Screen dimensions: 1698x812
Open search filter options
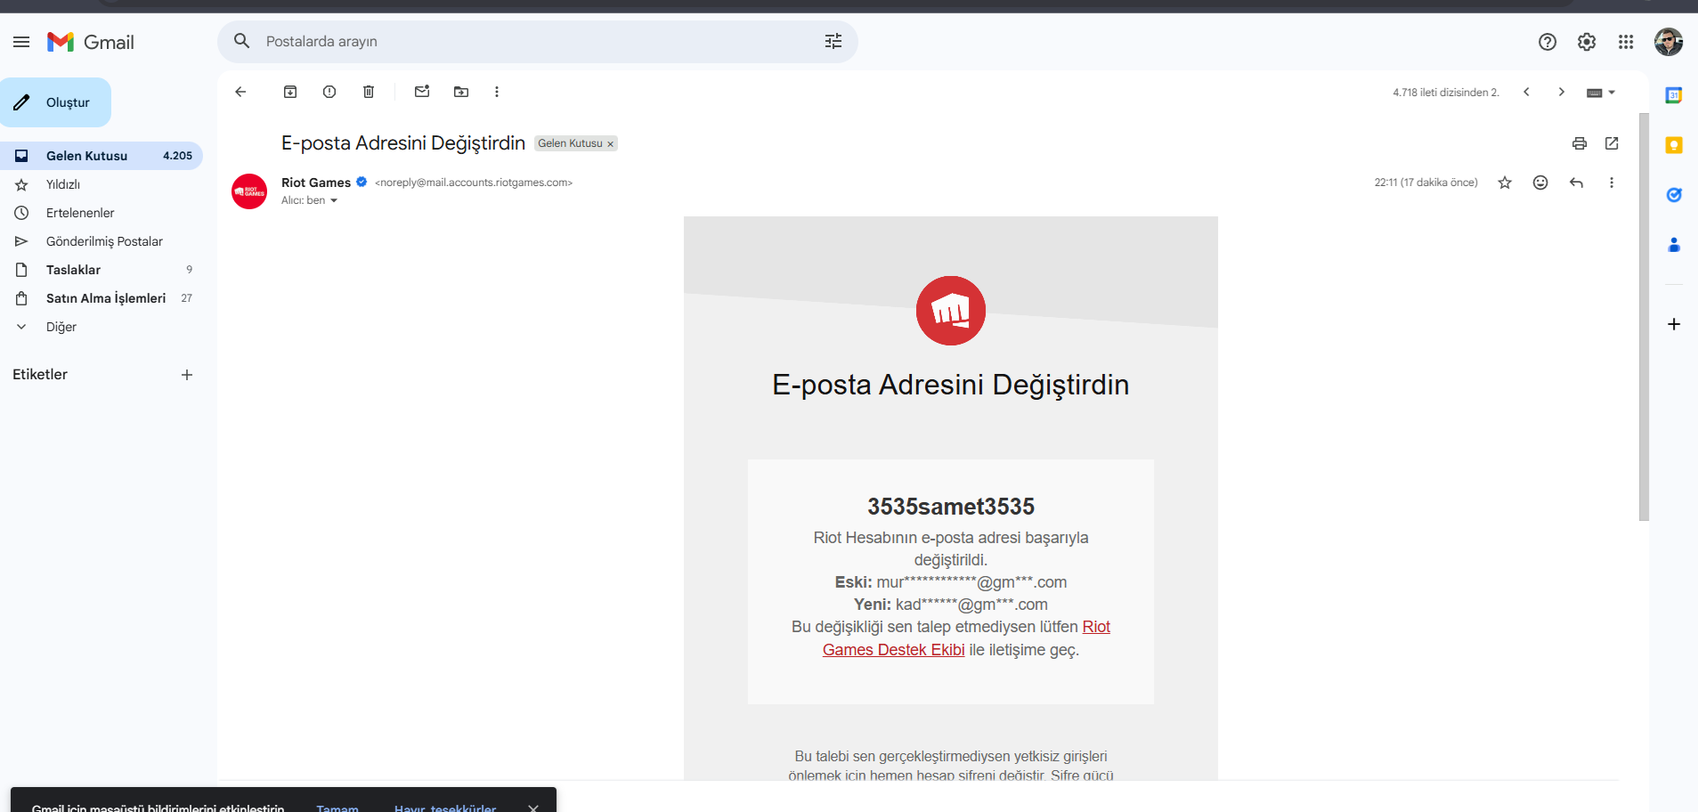(x=833, y=42)
